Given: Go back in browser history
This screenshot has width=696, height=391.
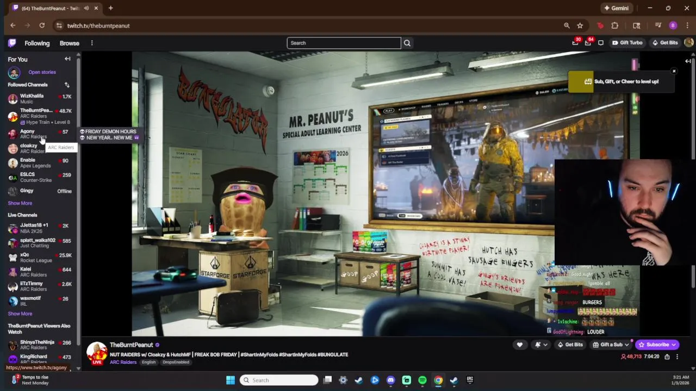Looking at the screenshot, I should [13, 26].
